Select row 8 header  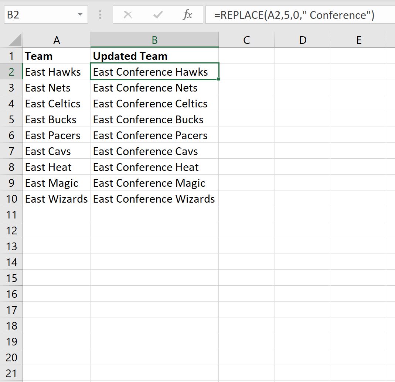click(11, 167)
